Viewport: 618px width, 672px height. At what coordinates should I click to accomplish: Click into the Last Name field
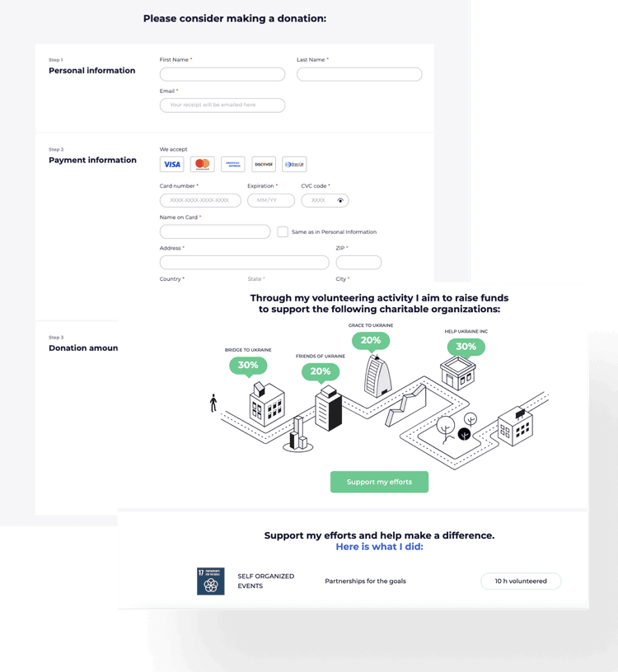click(x=359, y=75)
